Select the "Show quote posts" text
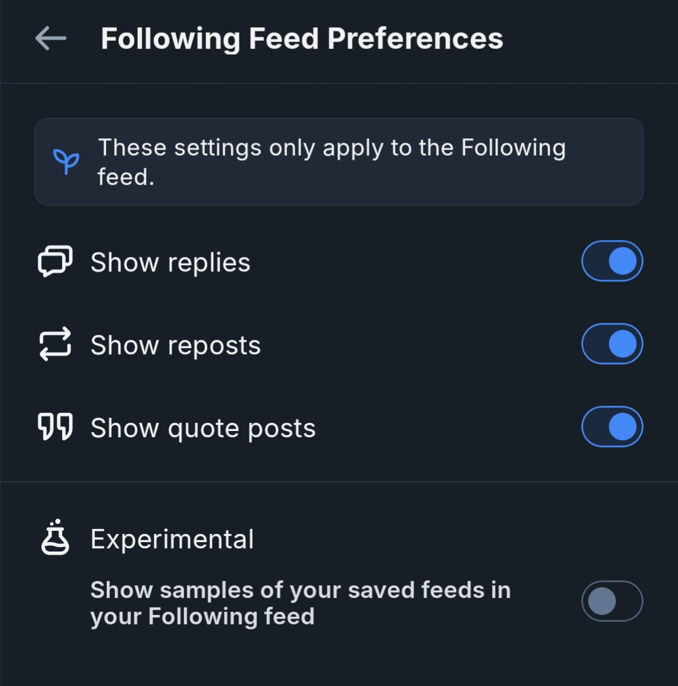The width and height of the screenshot is (678, 686). (203, 428)
